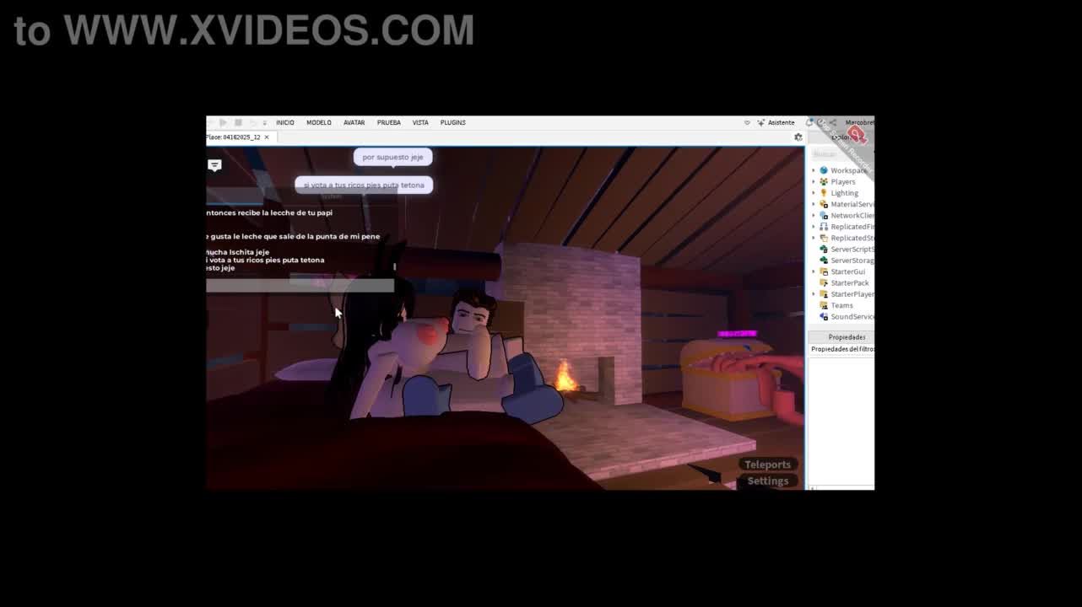Select the StarterGui icon in Explorer

(x=824, y=271)
